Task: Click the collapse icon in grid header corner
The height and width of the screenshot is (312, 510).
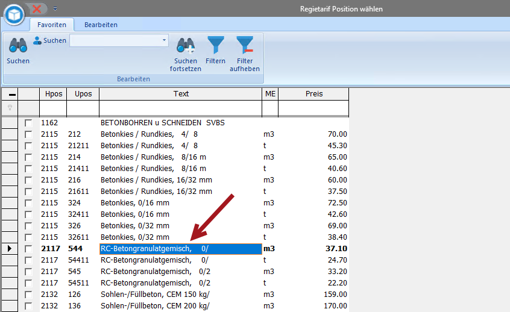Action: 10,94
